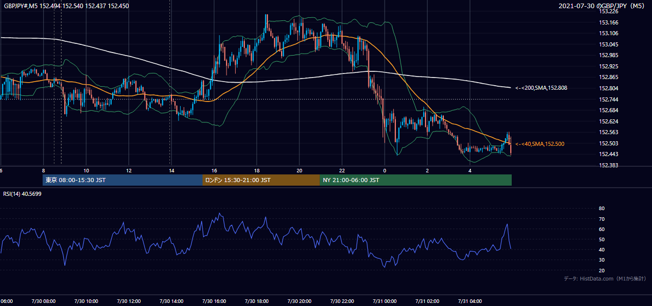652x306 pixels.
Task: Click the 40,SMA,152.500 indicator label
Action: 540,144
